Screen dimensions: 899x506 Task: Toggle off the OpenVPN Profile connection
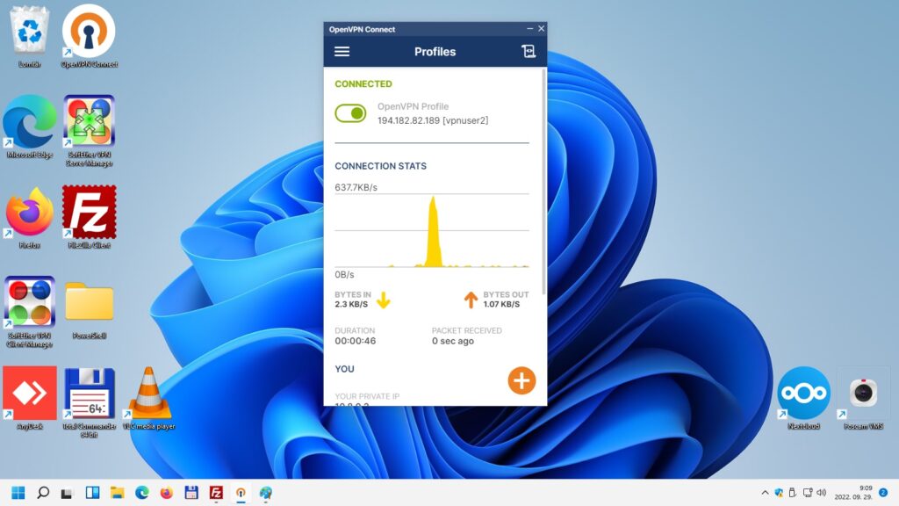click(350, 113)
